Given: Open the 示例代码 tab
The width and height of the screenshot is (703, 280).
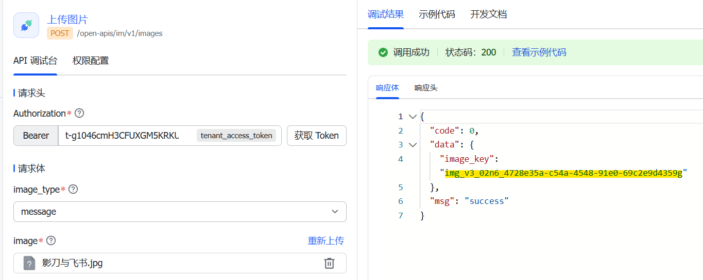Looking at the screenshot, I should (x=437, y=14).
